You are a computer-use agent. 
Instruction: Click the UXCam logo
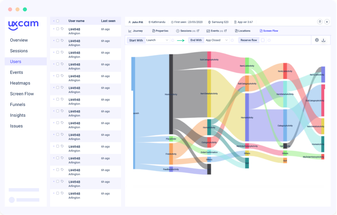[x=23, y=25]
